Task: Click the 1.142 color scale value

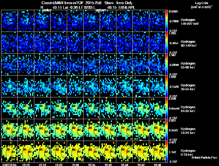Action: pos(173,152)
